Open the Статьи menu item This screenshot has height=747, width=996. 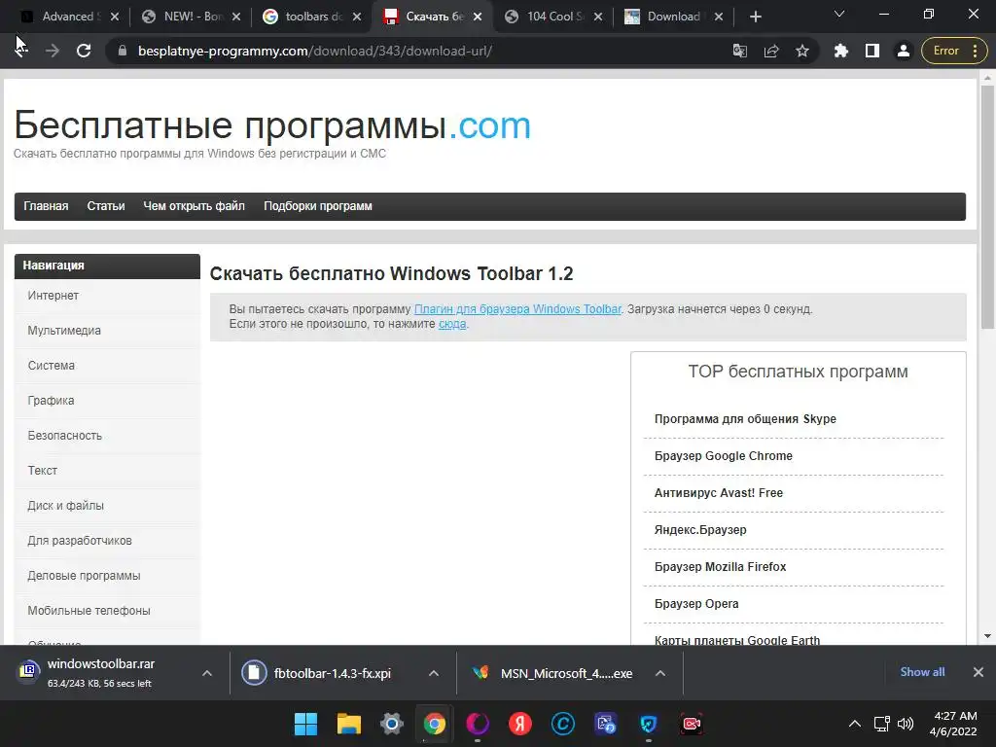point(105,206)
